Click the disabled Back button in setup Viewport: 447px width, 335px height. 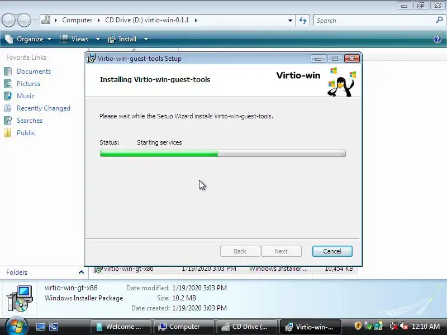click(x=240, y=251)
